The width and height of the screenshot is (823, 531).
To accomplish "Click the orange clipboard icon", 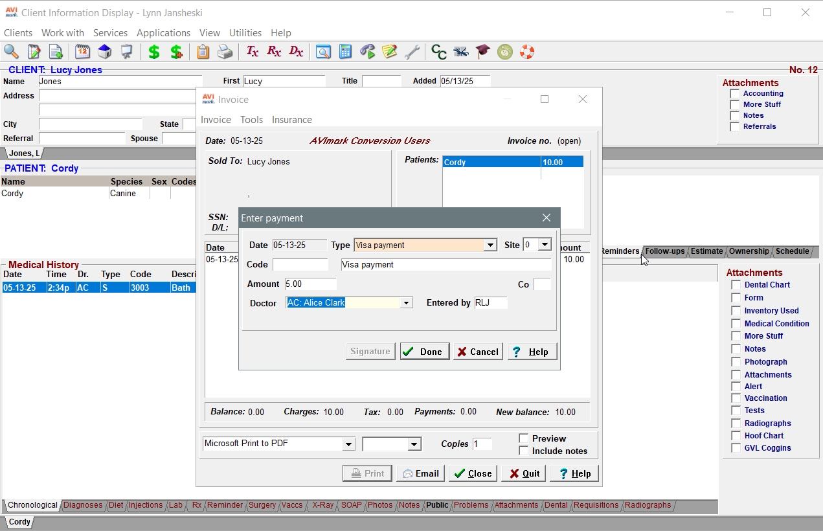I will [x=203, y=52].
